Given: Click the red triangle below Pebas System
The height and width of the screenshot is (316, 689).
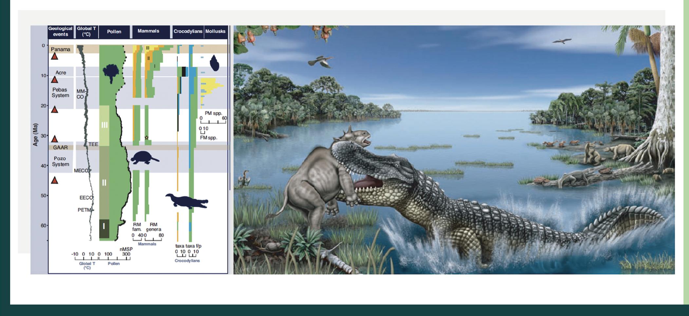Looking at the screenshot, I should 55,110.
